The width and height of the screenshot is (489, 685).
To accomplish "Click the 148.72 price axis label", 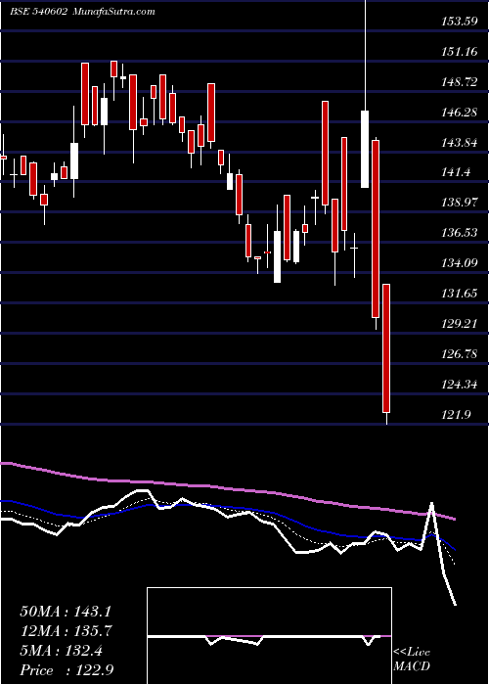I will point(460,81).
